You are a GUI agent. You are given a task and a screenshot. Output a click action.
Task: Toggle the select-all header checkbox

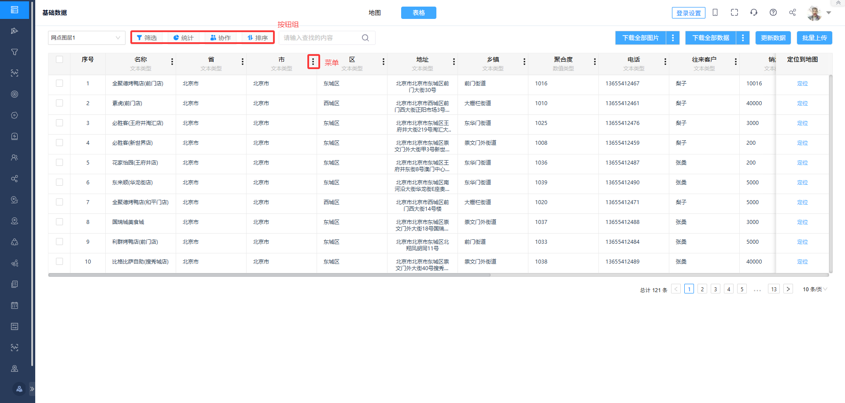pyautogui.click(x=59, y=59)
